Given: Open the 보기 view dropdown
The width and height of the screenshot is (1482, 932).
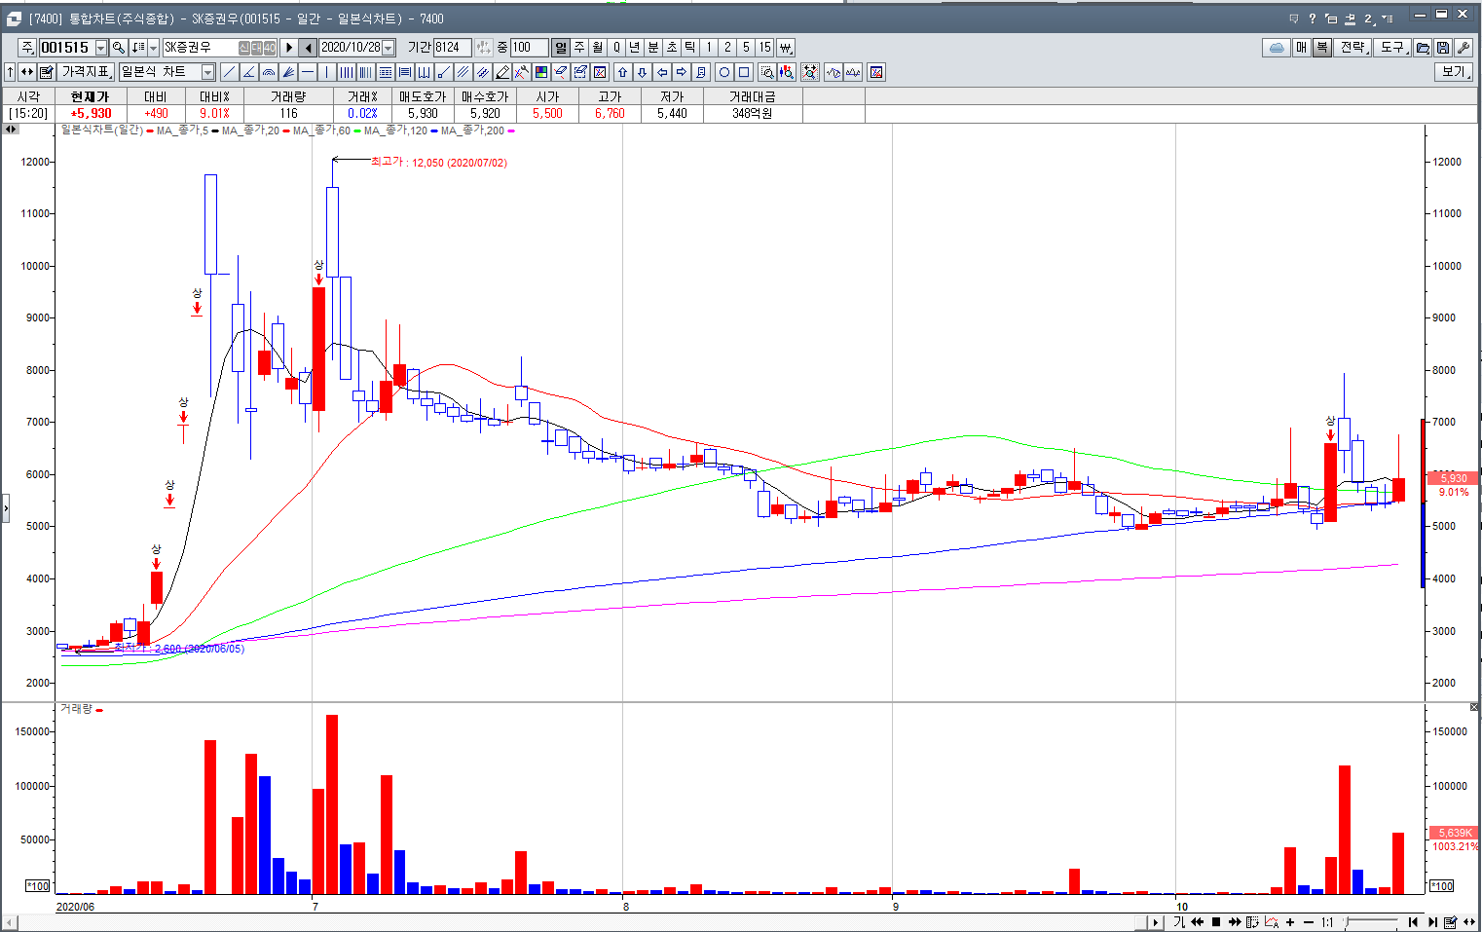Looking at the screenshot, I should 1454,72.
